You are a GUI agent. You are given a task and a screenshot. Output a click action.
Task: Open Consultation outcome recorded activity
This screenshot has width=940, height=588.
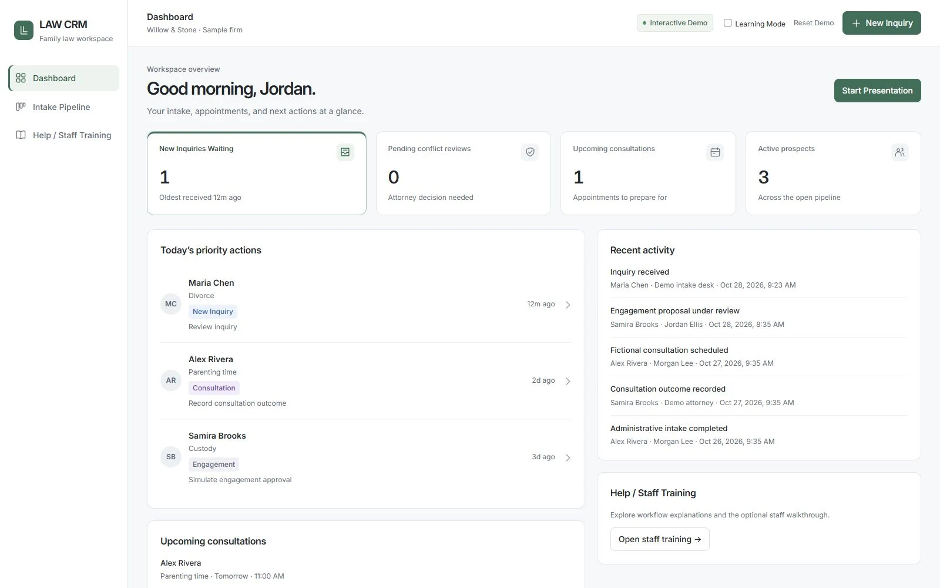point(758,396)
